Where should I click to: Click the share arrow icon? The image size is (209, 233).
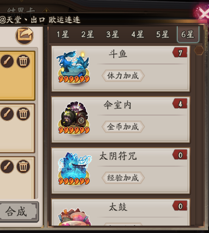24,35
